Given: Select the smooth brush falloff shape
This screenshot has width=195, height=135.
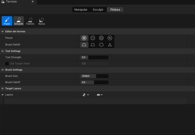Looking at the screenshot, I should click(x=84, y=45).
